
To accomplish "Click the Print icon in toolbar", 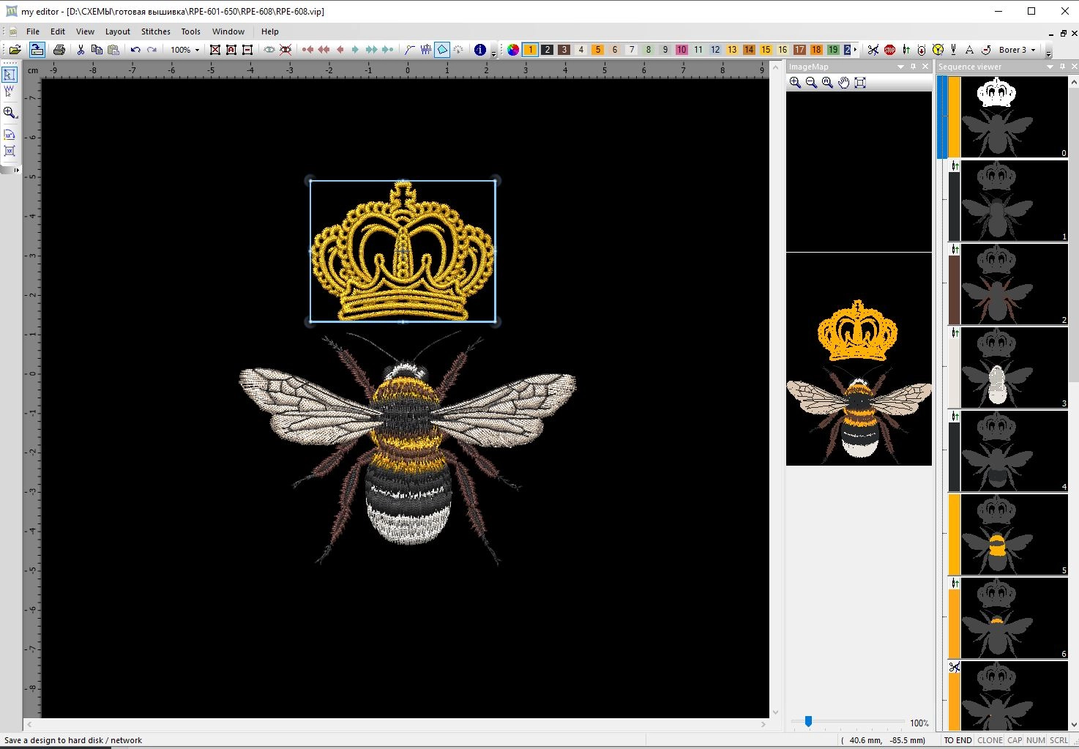I will pos(59,50).
